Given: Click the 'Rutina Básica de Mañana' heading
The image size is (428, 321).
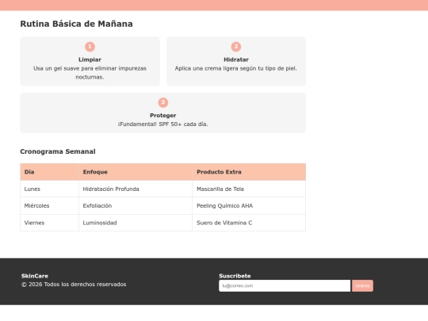Looking at the screenshot, I should point(76,24).
